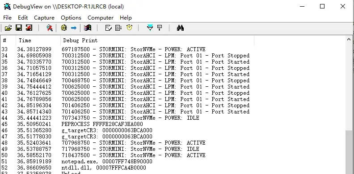Toggle Pass-Through with the blue arrow icon
Screen dimensions: 354x174
coord(74,28)
